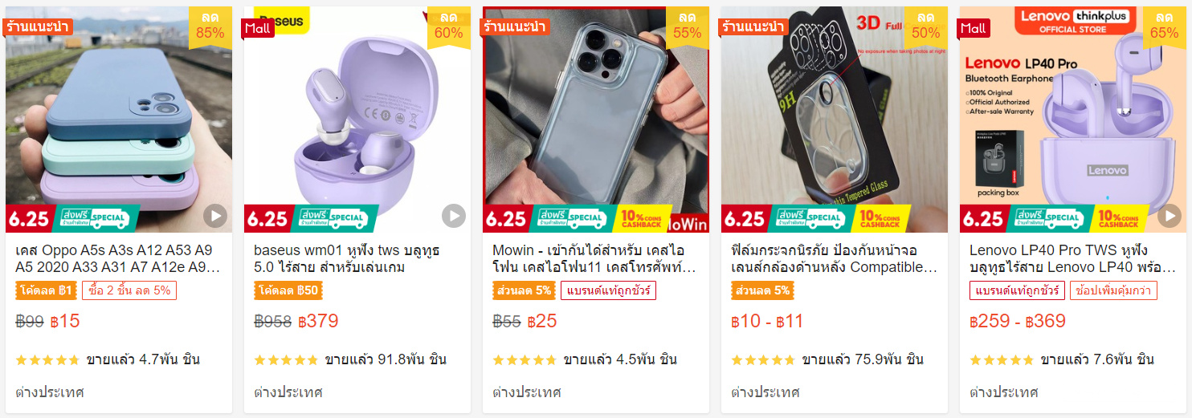
Task: Click ข้อปเพิ่มคุ้มกว่า tag on Lenovo item
Action: (x=1114, y=290)
